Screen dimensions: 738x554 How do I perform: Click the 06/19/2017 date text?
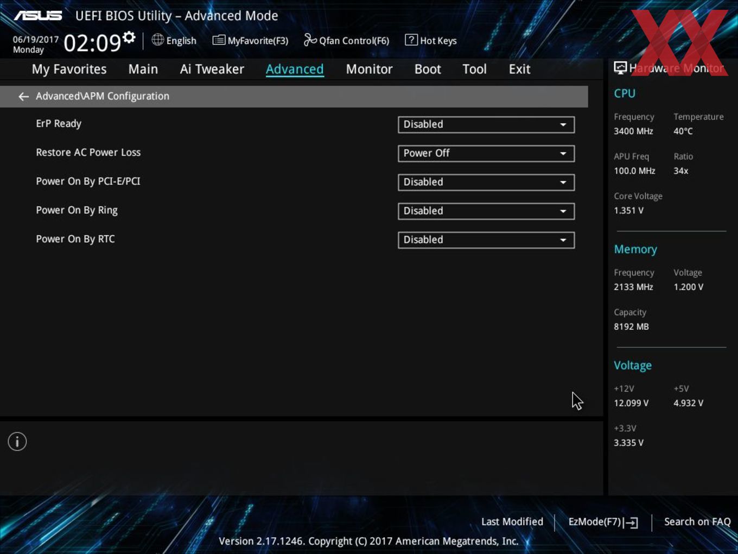[x=36, y=40]
